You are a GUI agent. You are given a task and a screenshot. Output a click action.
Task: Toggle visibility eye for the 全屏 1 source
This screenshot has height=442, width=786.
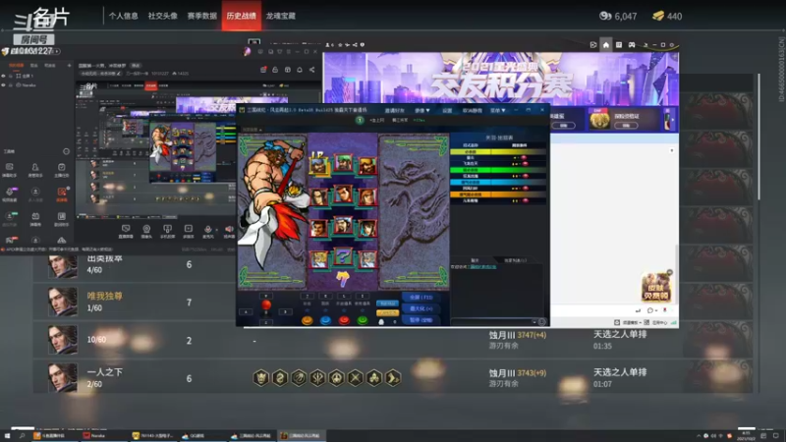coord(4,77)
